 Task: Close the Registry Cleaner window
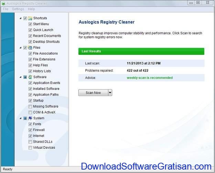[207, 3]
